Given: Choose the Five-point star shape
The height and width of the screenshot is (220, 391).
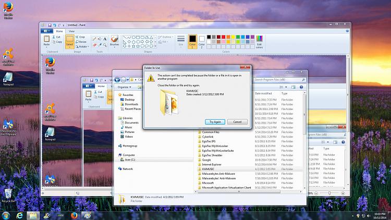Looking at the screenshot, I should point(133,46).
